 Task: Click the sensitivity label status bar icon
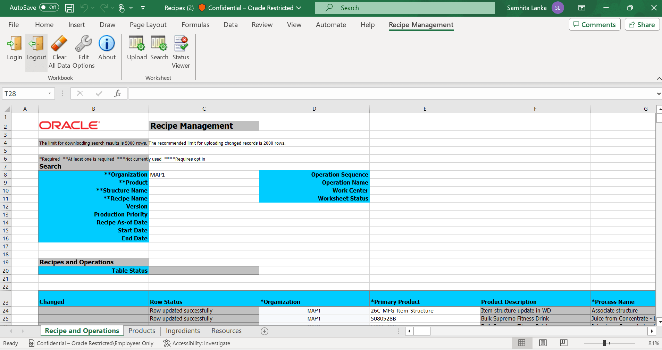pyautogui.click(x=31, y=343)
